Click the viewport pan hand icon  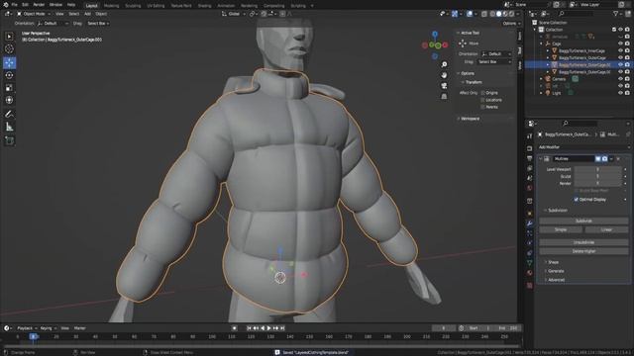click(x=444, y=75)
